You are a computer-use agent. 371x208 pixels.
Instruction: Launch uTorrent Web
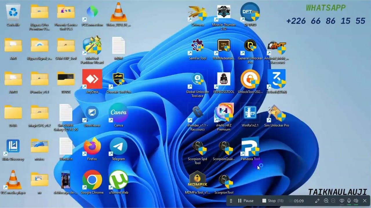click(x=118, y=180)
